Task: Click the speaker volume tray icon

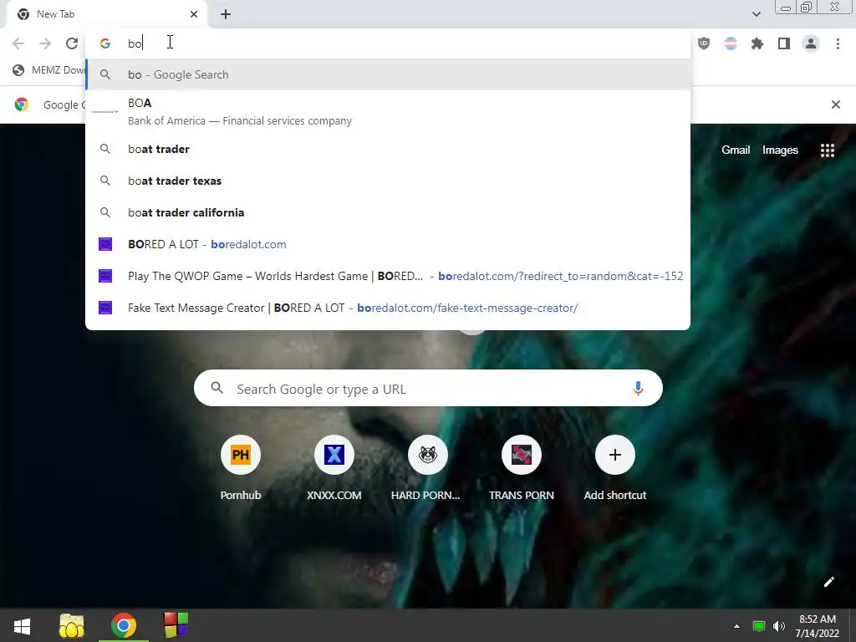Action: pos(779,626)
